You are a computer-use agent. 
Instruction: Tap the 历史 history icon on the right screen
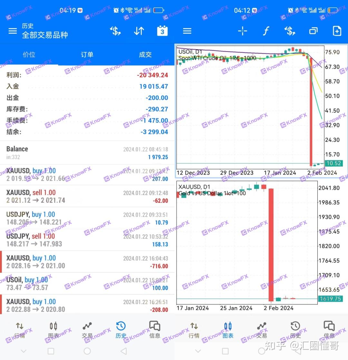(x=295, y=329)
